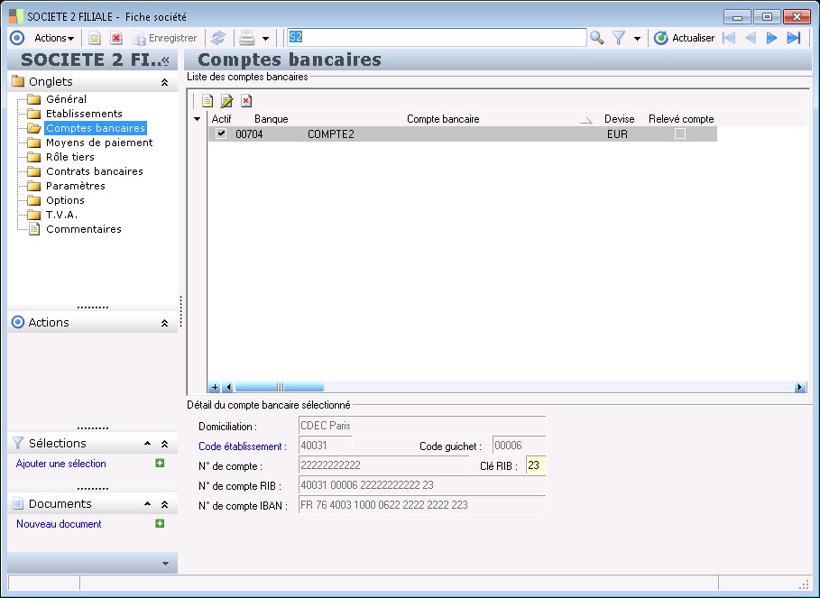Add a new bank account in list toolbar
820x598 pixels.
[207, 101]
